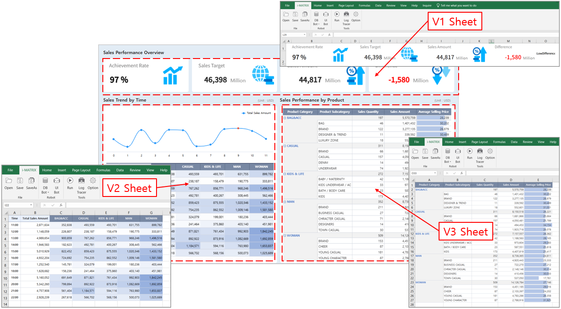Screen dimensions: 561x309
Task: Switch to the Formulas tab in the V2 sheet window
Action: pos(103,170)
